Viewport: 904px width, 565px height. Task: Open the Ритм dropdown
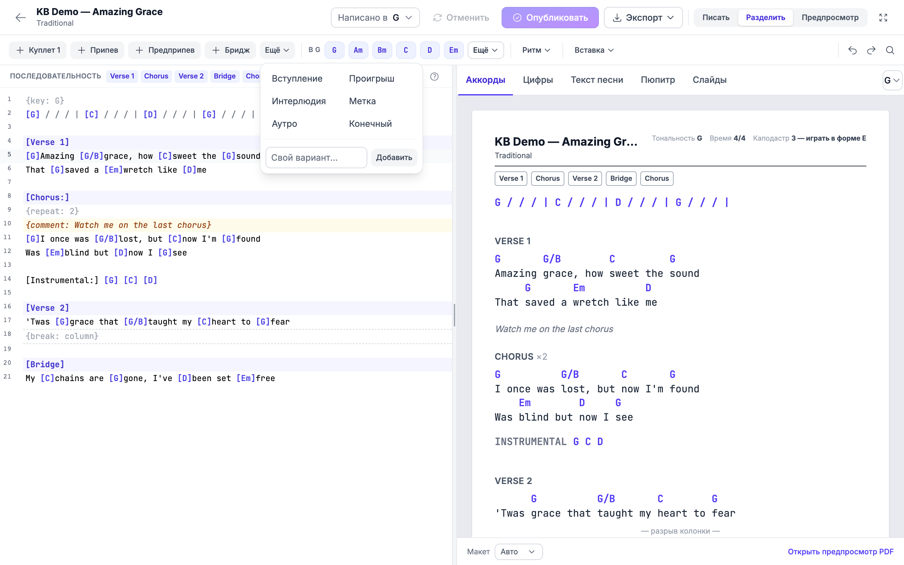pos(536,50)
